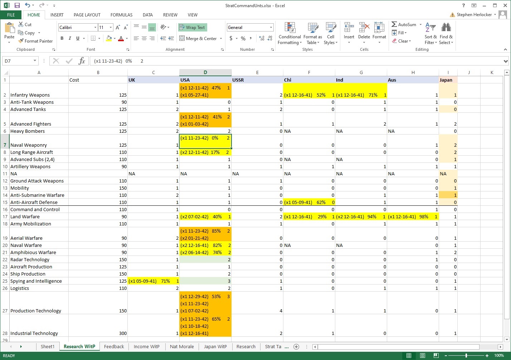This screenshot has width=511, height=360.
Task: Open the Income WitP sheet tab
Action: 146,346
